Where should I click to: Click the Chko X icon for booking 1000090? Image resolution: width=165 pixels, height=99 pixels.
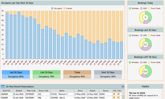click(x=119, y=94)
